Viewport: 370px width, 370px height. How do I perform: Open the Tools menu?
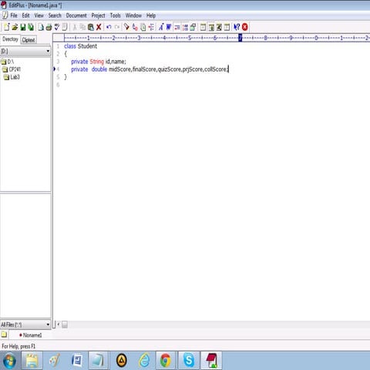115,15
